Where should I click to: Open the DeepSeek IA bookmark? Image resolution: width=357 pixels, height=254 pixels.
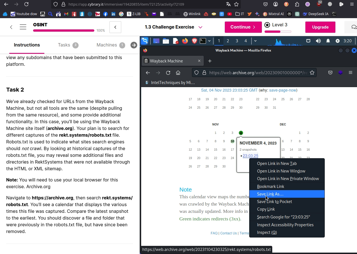pyautogui.click(x=316, y=14)
